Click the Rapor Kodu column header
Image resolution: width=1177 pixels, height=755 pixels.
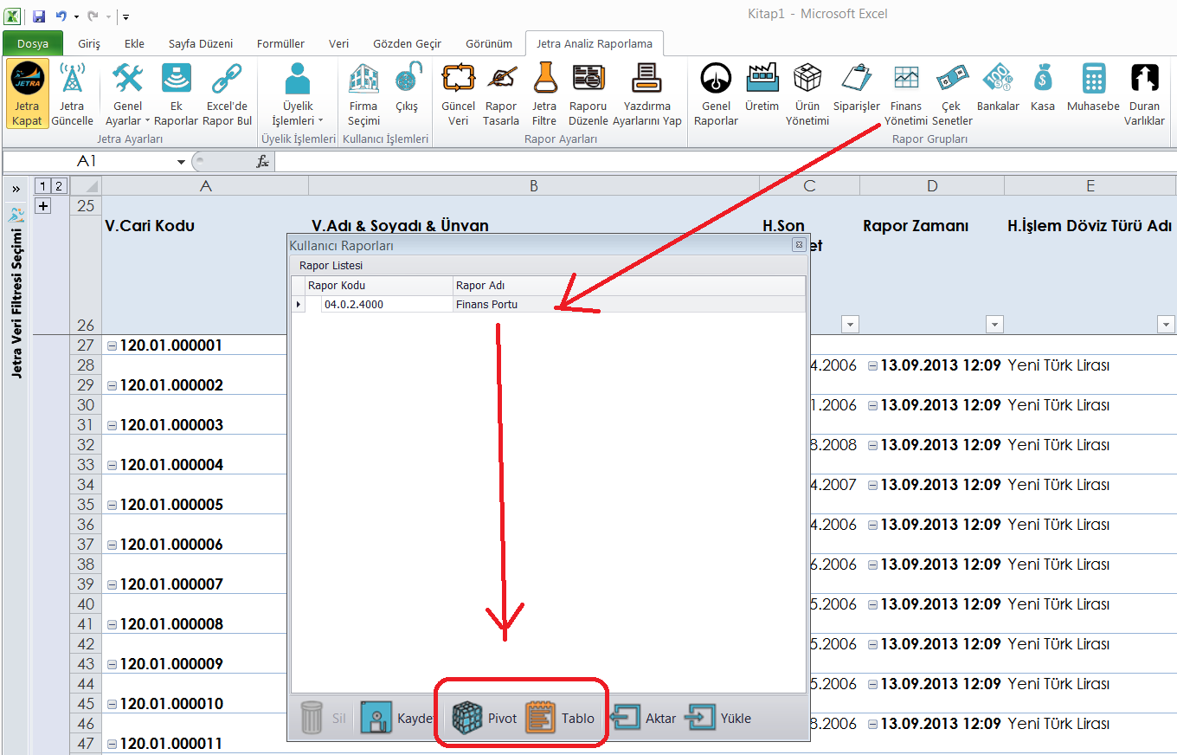click(x=379, y=286)
